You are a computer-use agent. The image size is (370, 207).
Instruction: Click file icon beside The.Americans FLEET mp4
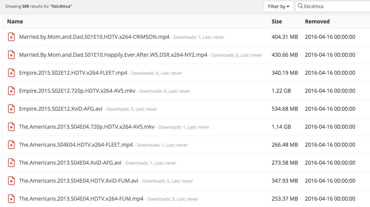(x=11, y=145)
